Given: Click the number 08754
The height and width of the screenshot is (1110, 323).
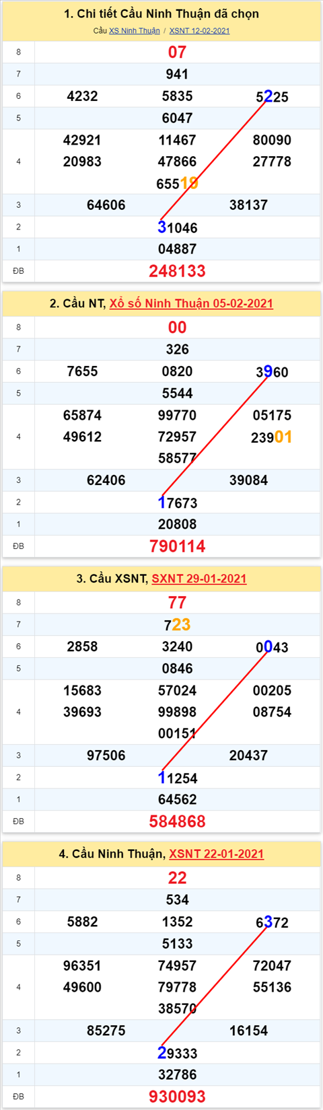Looking at the screenshot, I should coord(272,712).
